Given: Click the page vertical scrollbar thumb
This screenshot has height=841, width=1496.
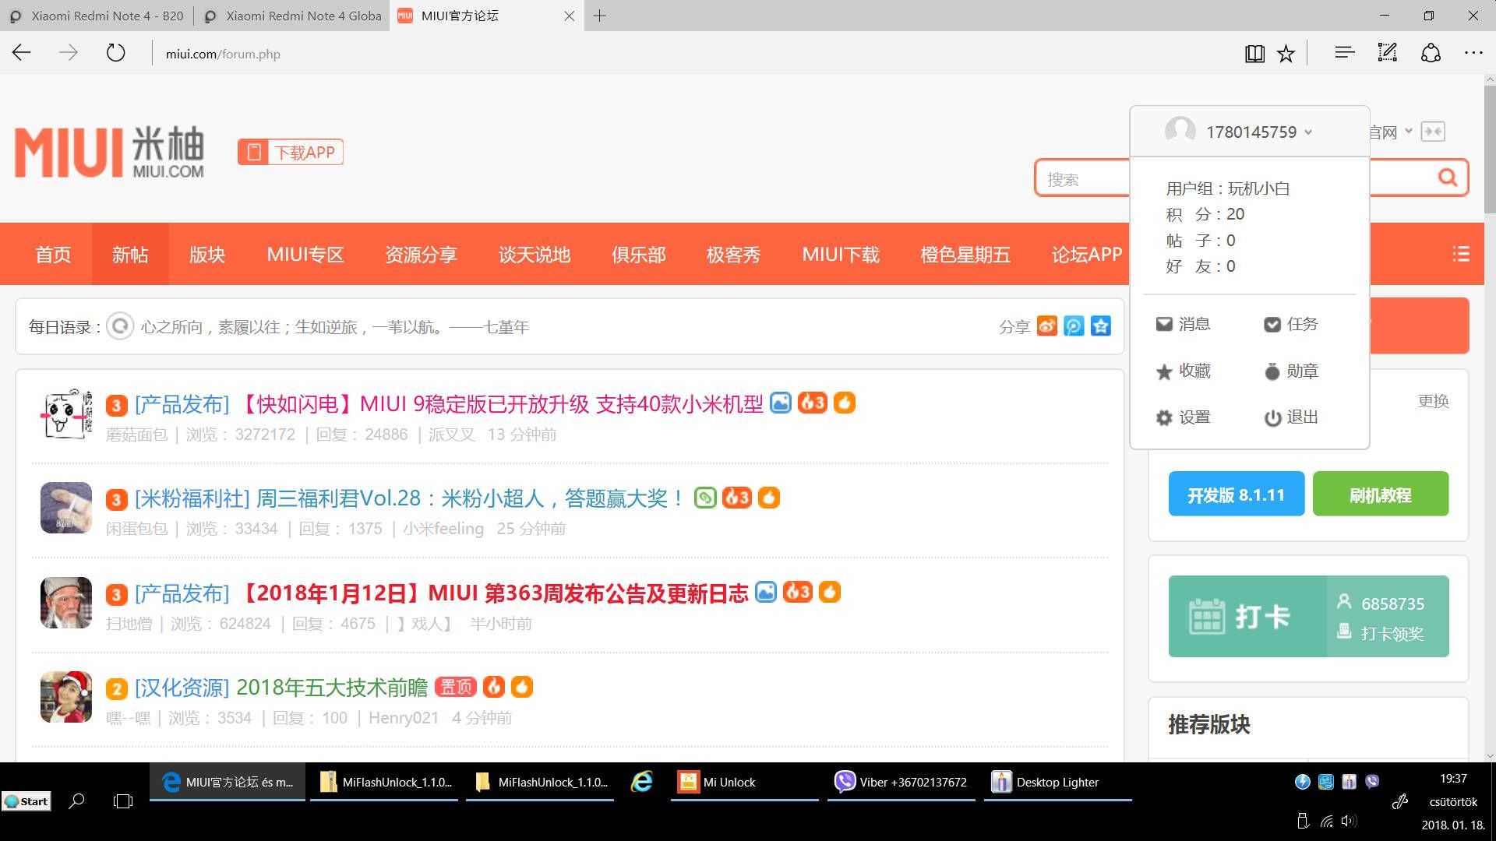Looking at the screenshot, I should [x=1490, y=148].
